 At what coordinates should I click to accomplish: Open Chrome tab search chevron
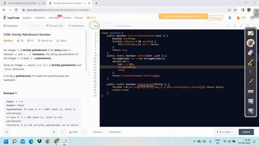coord(229,3)
